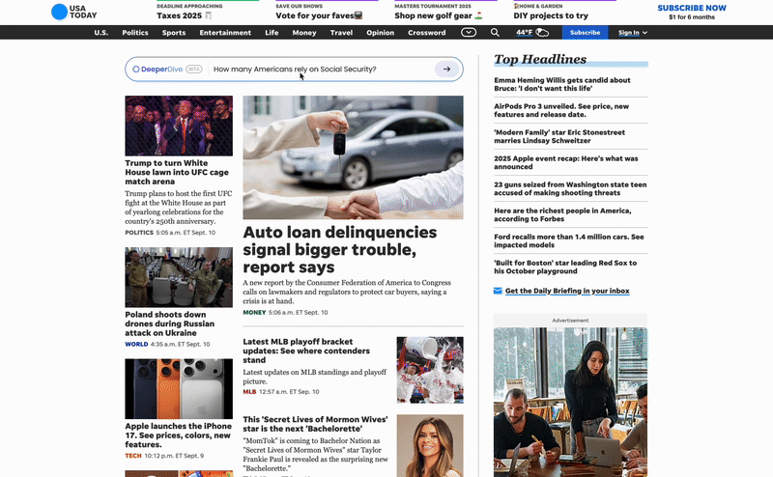Image resolution: width=773 pixels, height=477 pixels.
Task: Open the search magnifier icon
Action: pos(495,33)
